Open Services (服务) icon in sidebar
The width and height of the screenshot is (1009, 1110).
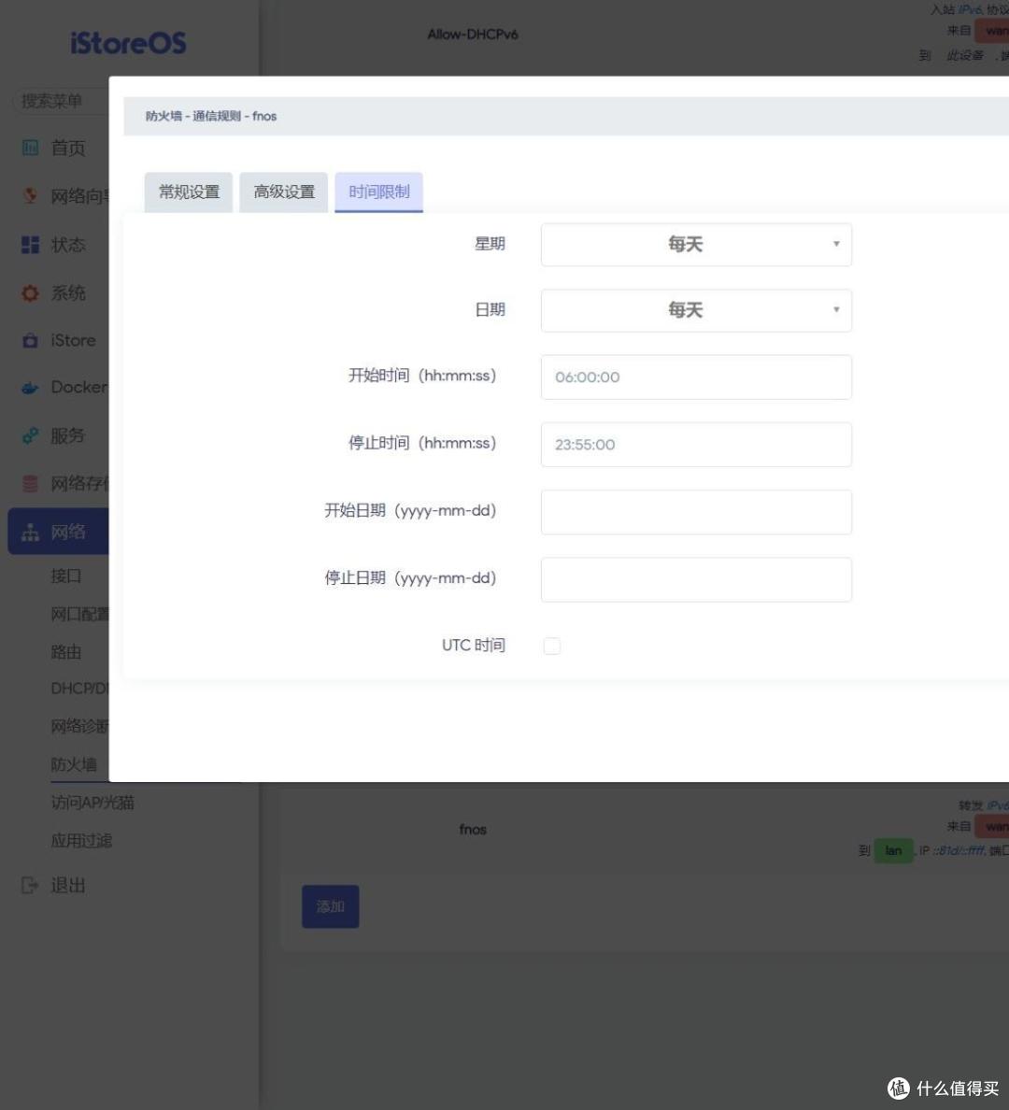tap(31, 435)
